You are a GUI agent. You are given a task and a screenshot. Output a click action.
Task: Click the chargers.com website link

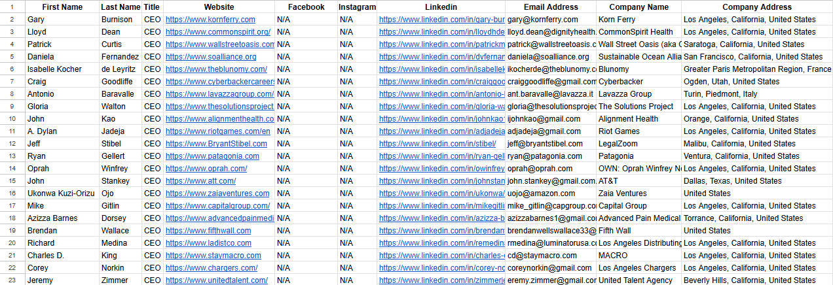point(211,268)
